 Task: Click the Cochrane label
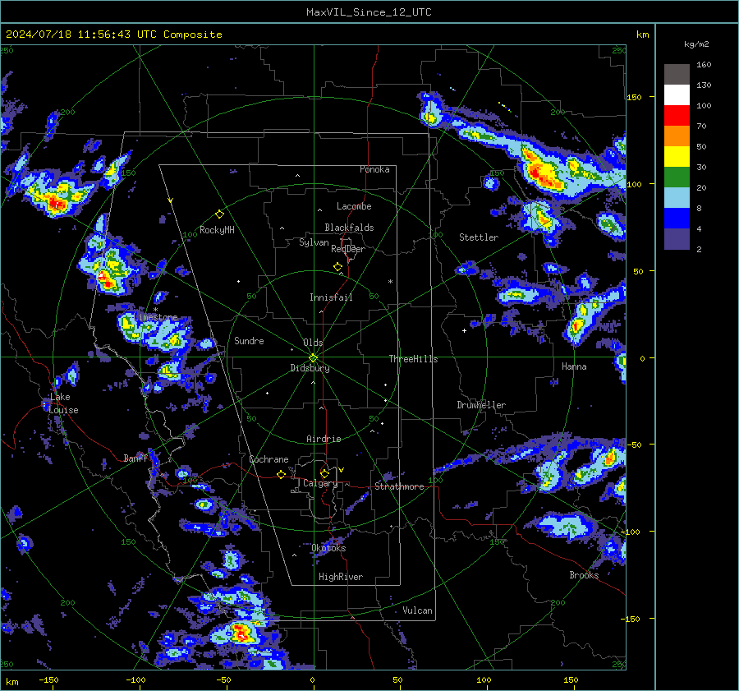(269, 459)
